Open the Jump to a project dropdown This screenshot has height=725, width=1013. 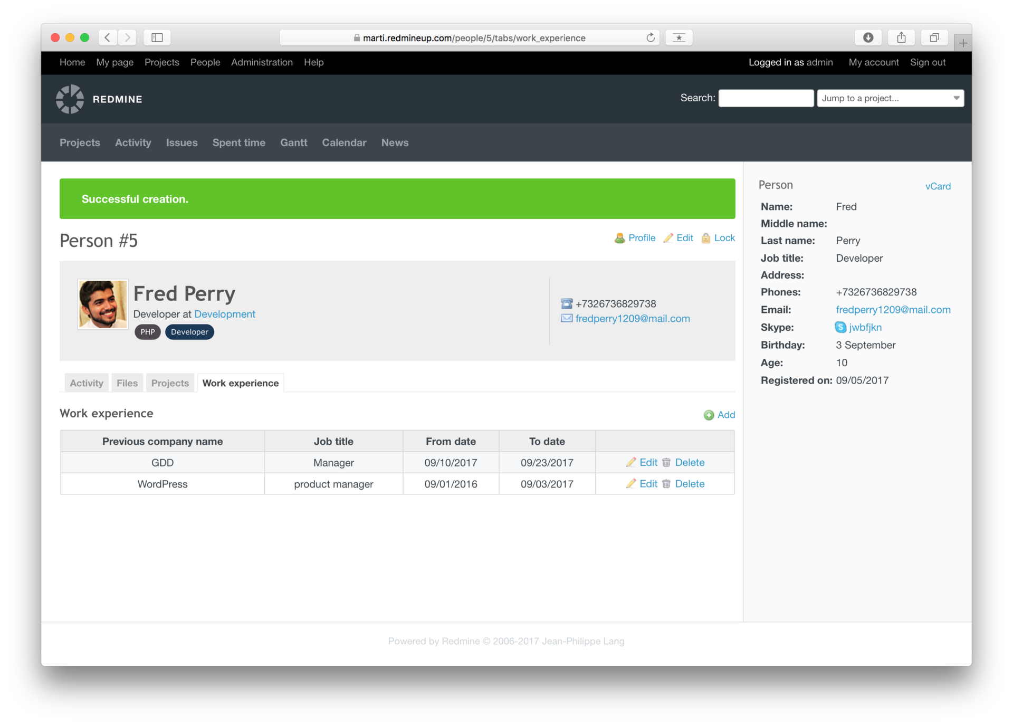coord(890,98)
